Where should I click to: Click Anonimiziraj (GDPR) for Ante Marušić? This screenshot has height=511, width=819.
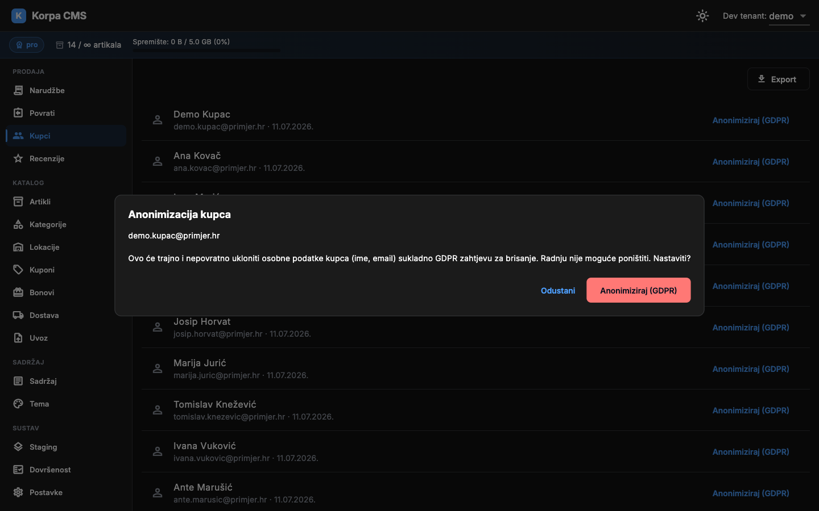tap(751, 493)
